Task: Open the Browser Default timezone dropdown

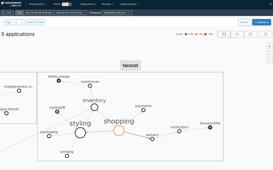Action: coord(117,13)
